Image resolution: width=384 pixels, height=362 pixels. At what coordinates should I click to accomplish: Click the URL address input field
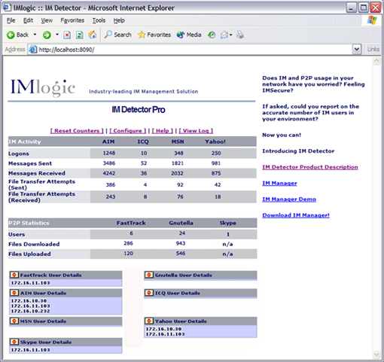pyautogui.click(x=194, y=50)
